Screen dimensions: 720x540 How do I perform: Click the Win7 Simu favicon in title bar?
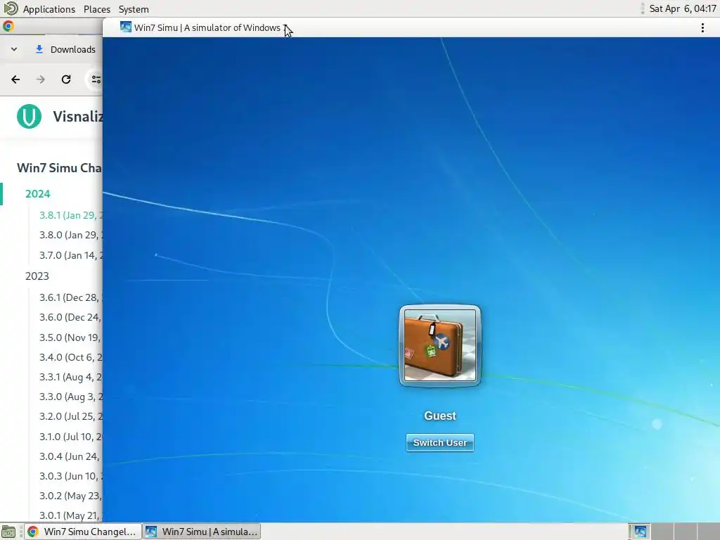pos(125,27)
